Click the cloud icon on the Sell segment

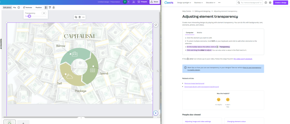coord(69,76)
